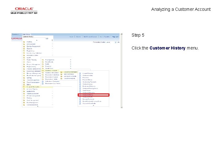Open Outstanding Payments page entry
The width and height of the screenshot is (222, 166).
(89, 82)
